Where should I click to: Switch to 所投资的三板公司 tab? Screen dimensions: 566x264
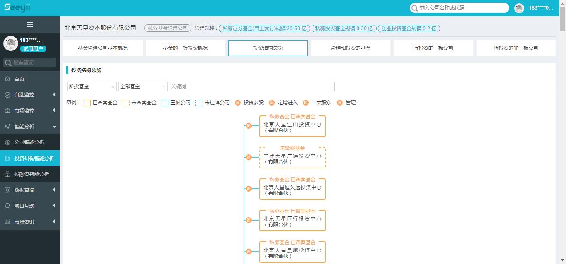pos(433,48)
